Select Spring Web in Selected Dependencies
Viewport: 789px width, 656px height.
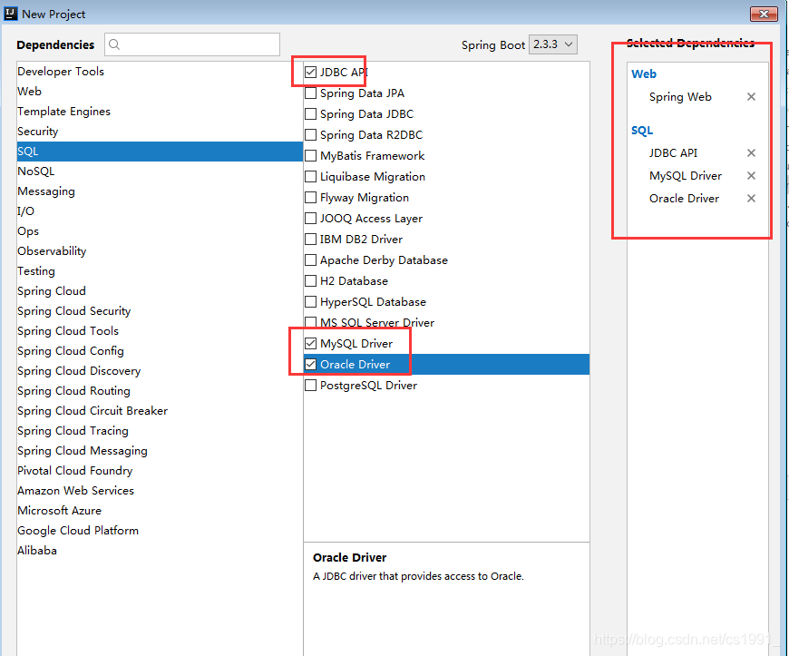click(x=680, y=97)
